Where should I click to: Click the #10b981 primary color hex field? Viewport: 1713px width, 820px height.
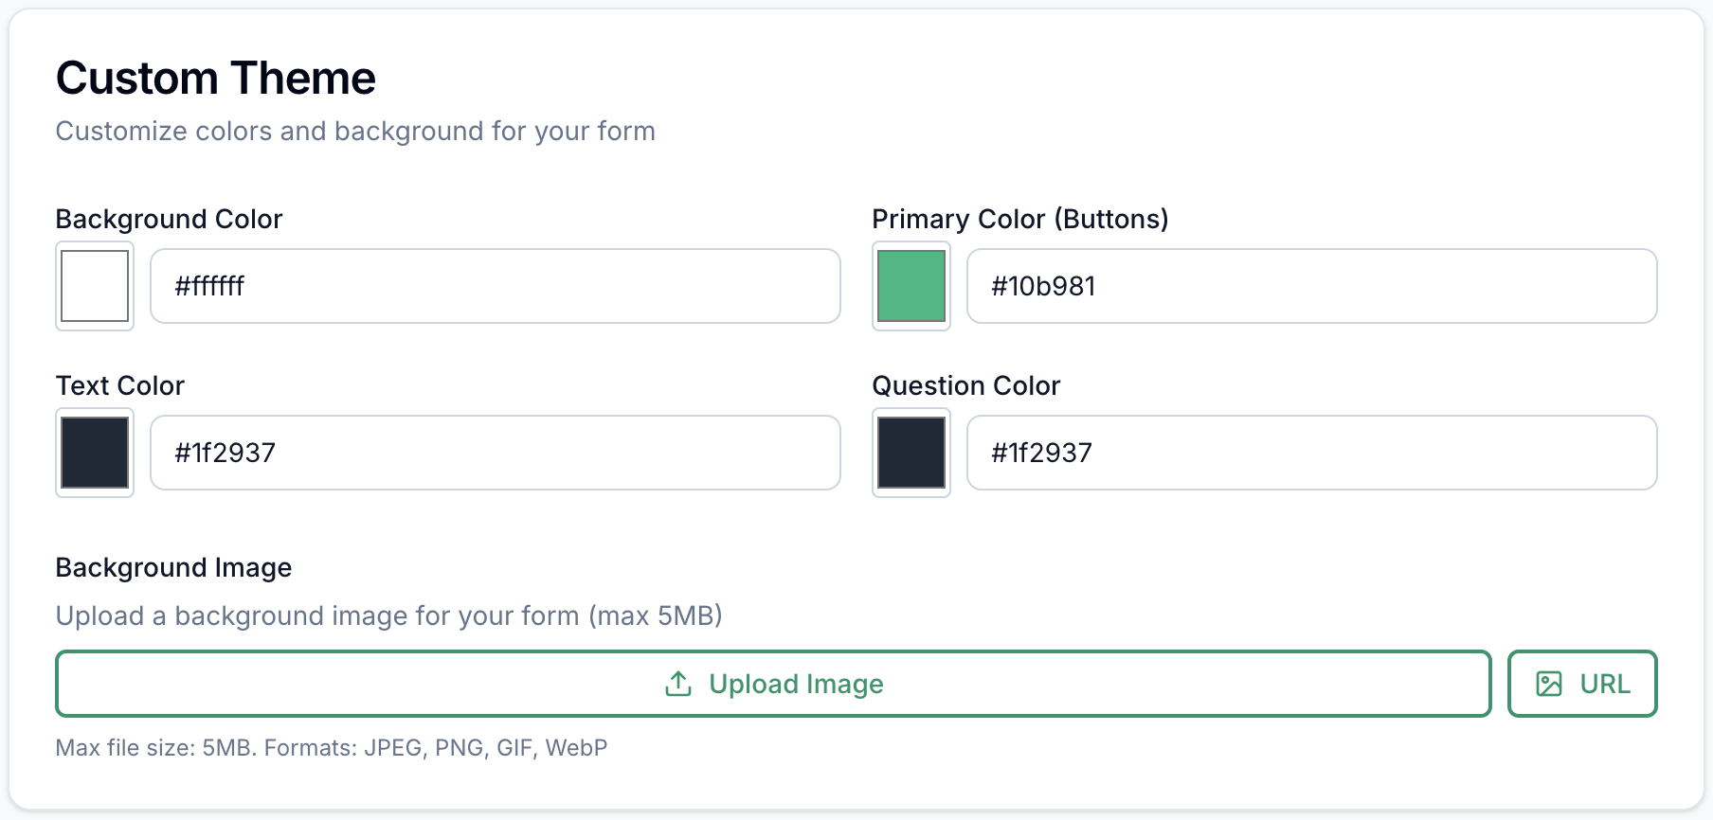(1311, 286)
